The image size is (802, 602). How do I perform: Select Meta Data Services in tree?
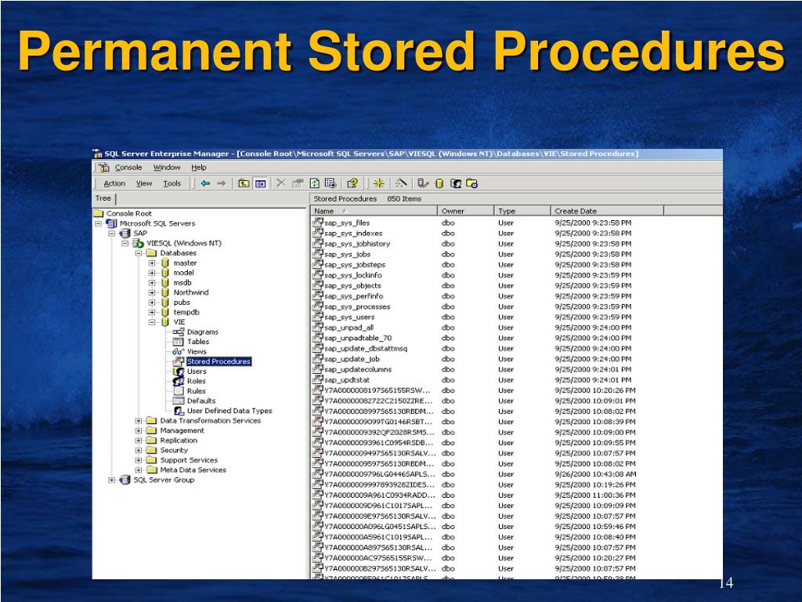(193, 470)
